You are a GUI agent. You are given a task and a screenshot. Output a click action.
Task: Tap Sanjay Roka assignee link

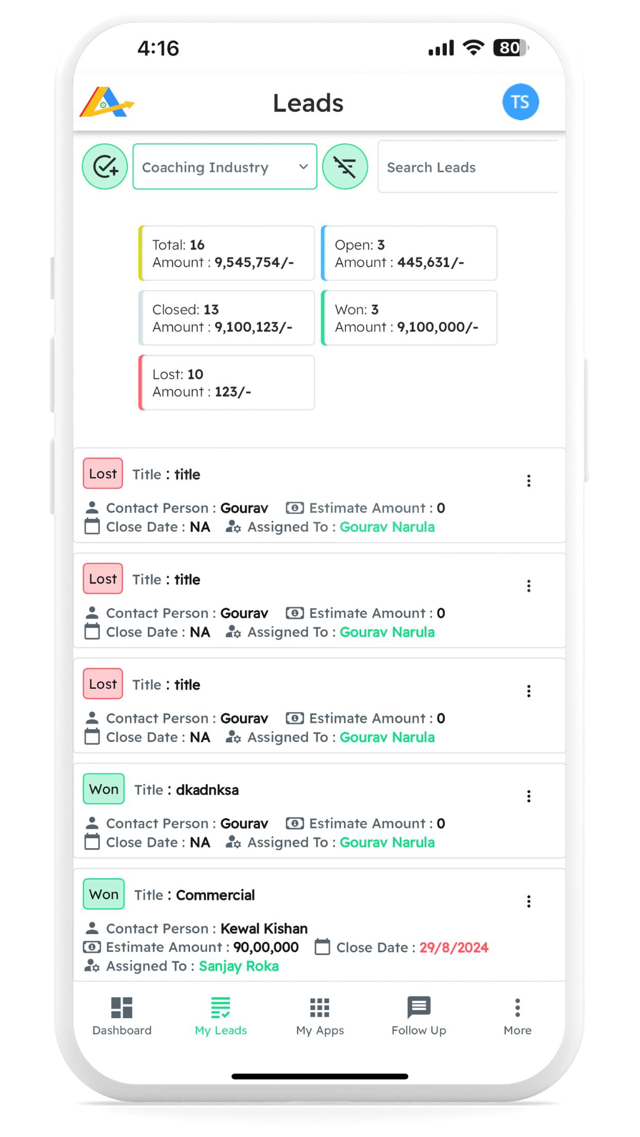pyautogui.click(x=239, y=966)
